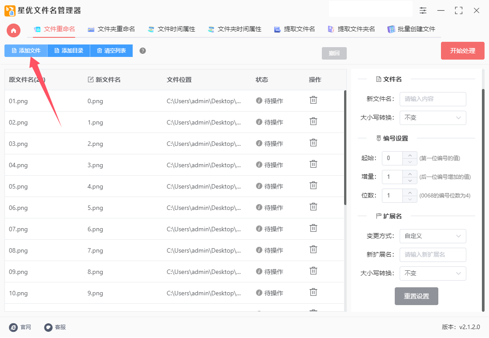Click the 新文件名 column header

tap(108, 80)
